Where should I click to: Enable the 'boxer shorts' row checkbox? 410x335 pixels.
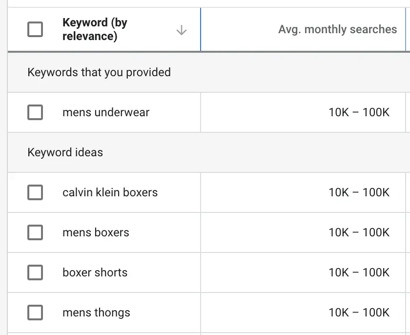click(x=35, y=272)
